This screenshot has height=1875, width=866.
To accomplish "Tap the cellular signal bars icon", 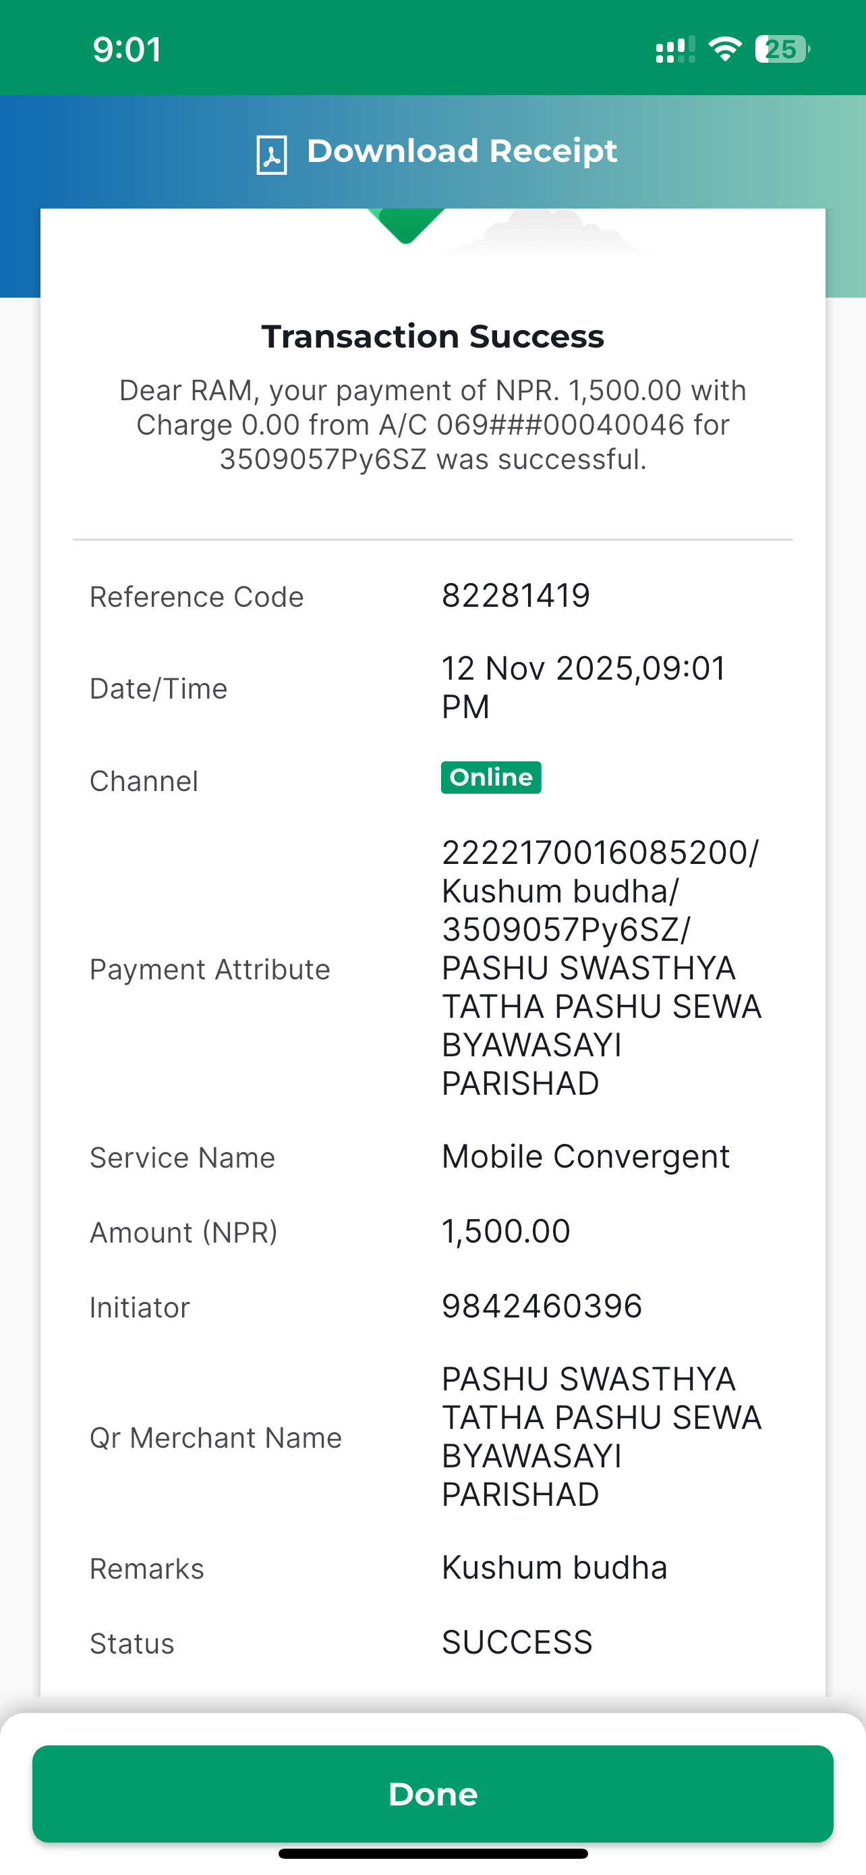I will (676, 49).
